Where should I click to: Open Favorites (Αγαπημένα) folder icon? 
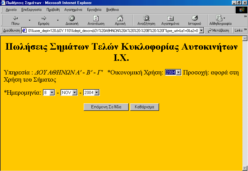coord(170,18)
